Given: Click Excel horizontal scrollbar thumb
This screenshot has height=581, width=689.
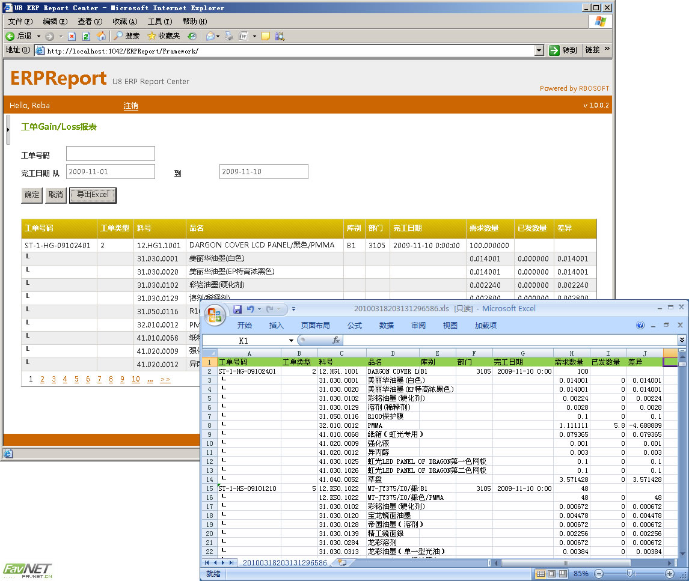Looking at the screenshot, I should (x=566, y=562).
